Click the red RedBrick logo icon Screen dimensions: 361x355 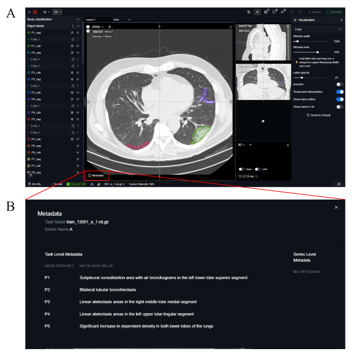[35, 12]
